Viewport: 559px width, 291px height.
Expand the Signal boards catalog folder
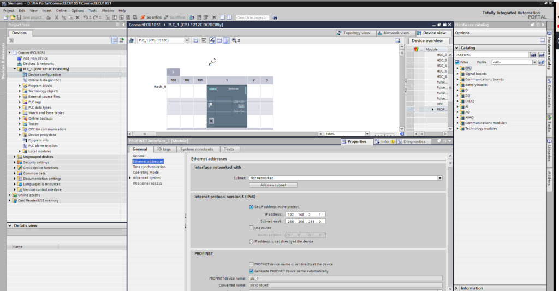(458, 74)
